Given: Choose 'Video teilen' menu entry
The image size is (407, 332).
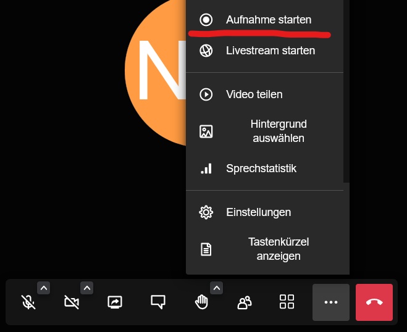Looking at the screenshot, I should [254, 94].
